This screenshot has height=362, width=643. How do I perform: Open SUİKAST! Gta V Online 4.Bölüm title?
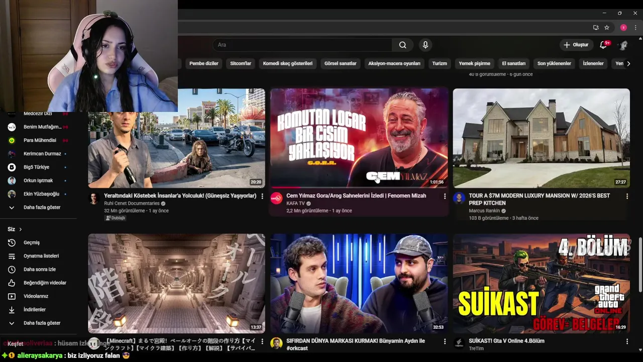point(506,341)
